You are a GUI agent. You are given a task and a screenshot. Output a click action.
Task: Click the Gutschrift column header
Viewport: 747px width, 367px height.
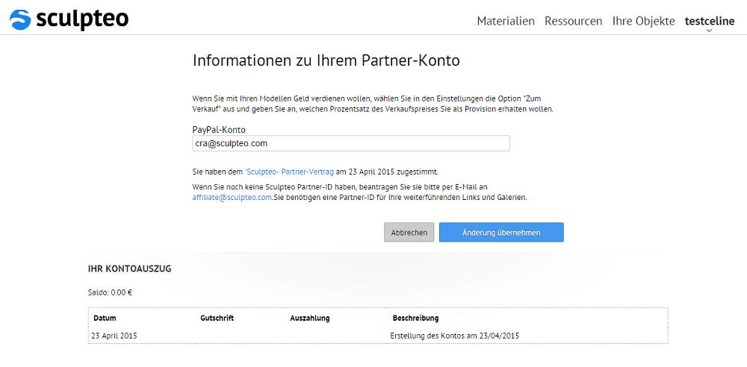(x=217, y=318)
